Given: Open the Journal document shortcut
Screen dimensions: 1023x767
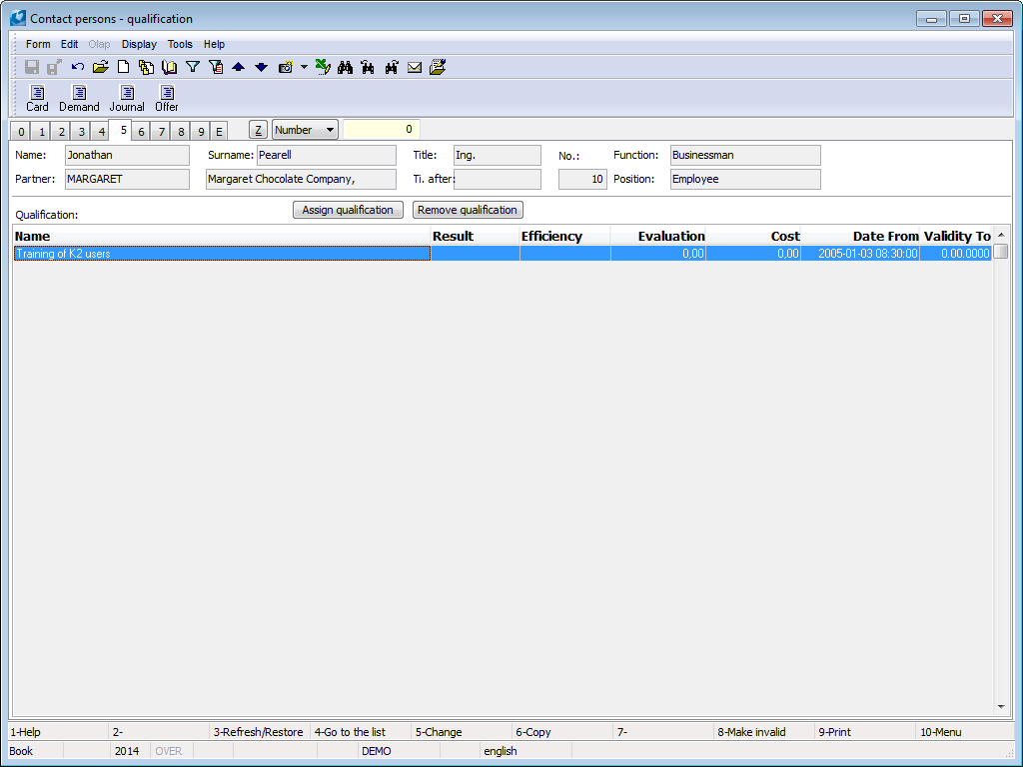Looking at the screenshot, I should [x=127, y=99].
